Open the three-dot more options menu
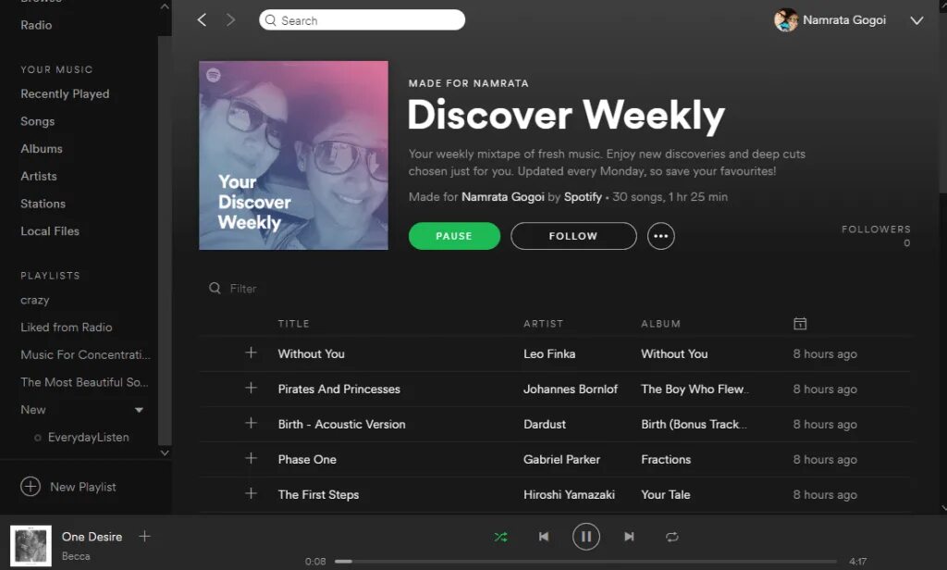This screenshot has width=947, height=570. tap(660, 236)
